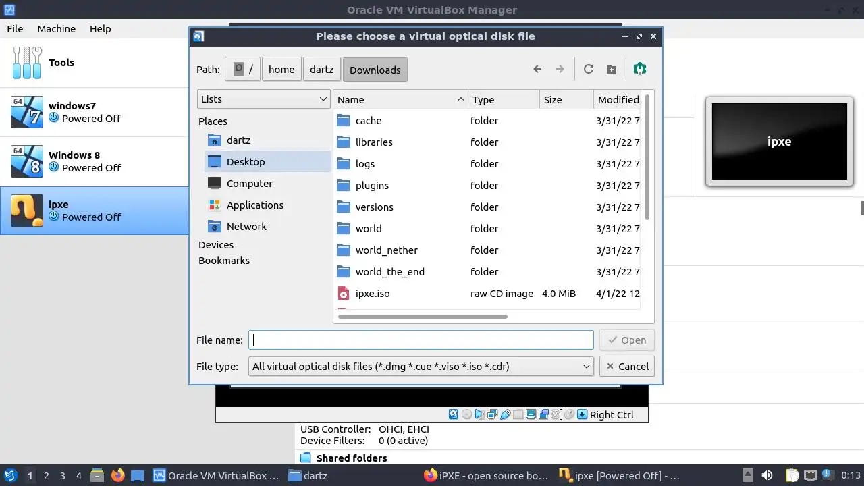This screenshot has width=864, height=486.
Task: Click shared folders icon in VM status bar
Action: pyautogui.click(x=518, y=414)
